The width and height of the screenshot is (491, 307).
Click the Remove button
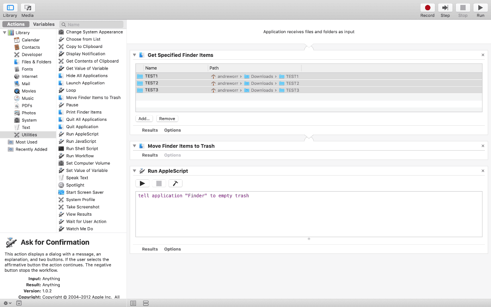167,119
